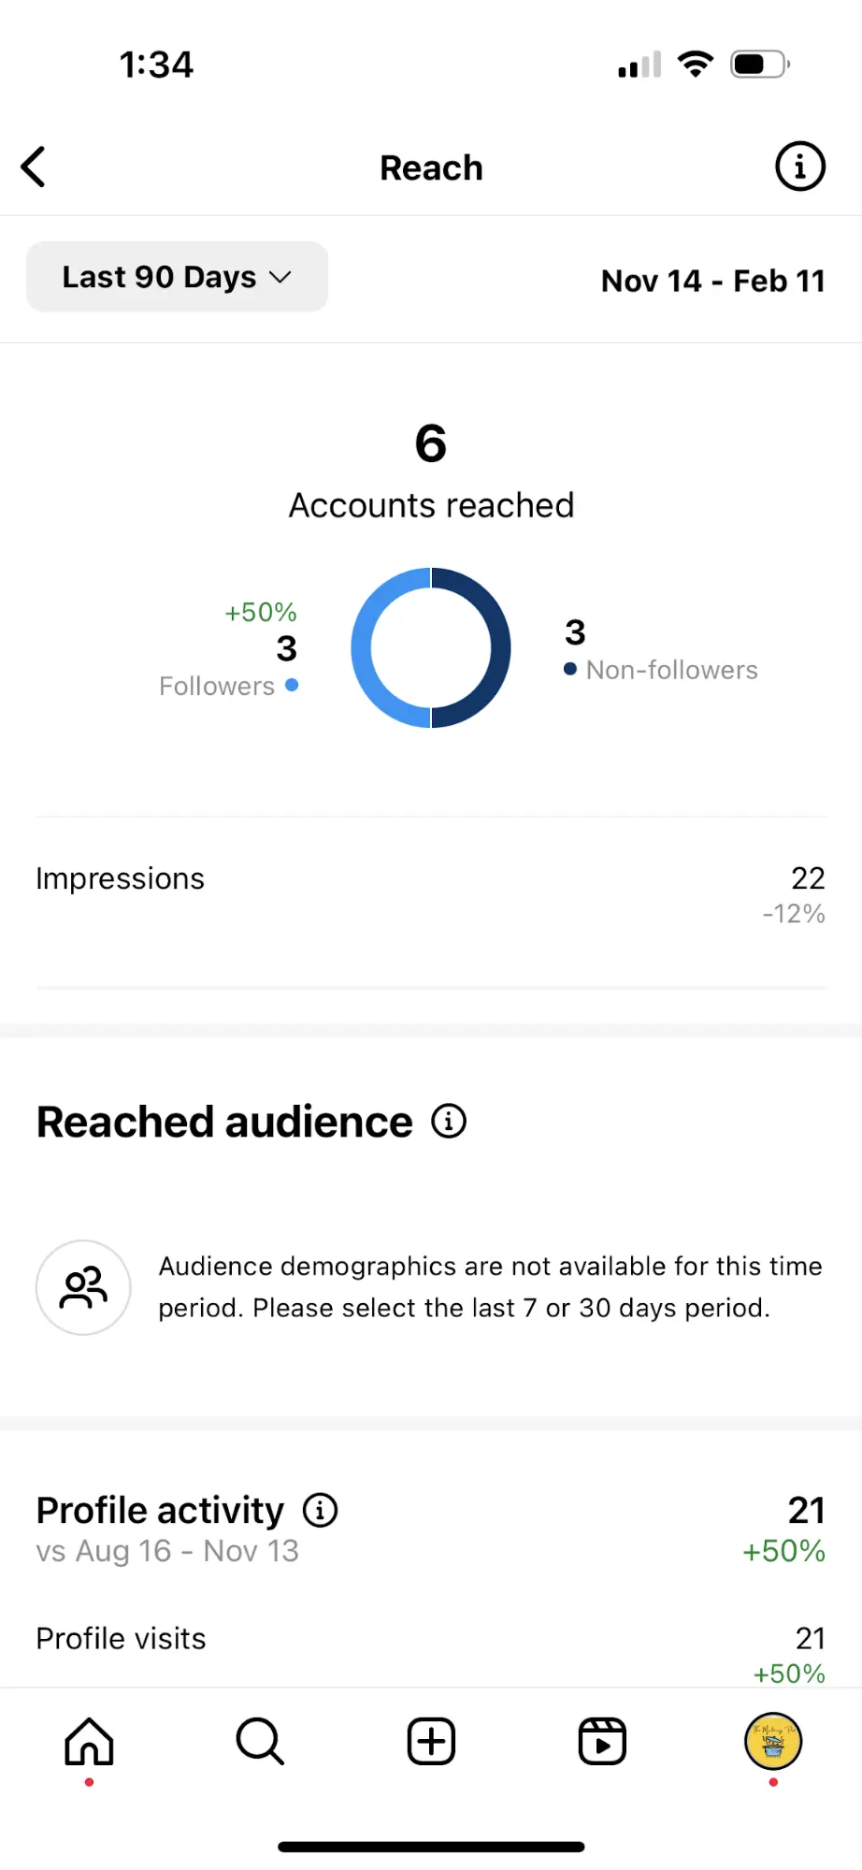The image size is (862, 1870).
Task: Open the Last 90 Days dropdown
Action: 176,276
